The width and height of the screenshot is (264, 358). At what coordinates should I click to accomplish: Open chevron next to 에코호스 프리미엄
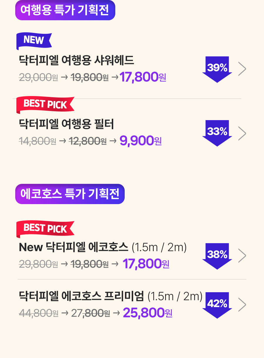(x=242, y=305)
